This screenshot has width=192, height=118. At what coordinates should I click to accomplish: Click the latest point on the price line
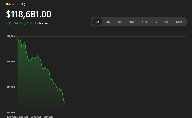pos(65,103)
